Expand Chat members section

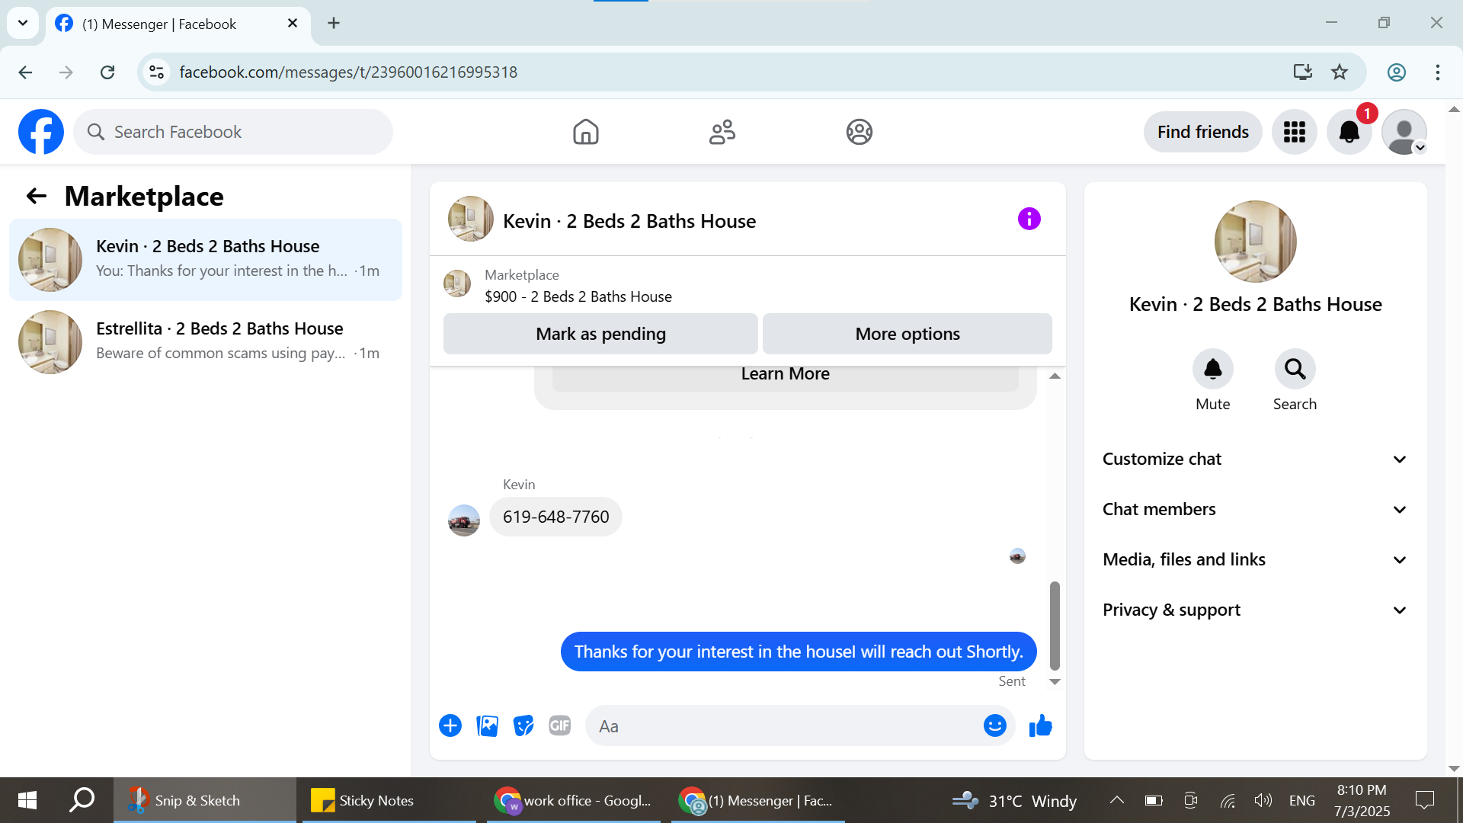pos(1254,509)
